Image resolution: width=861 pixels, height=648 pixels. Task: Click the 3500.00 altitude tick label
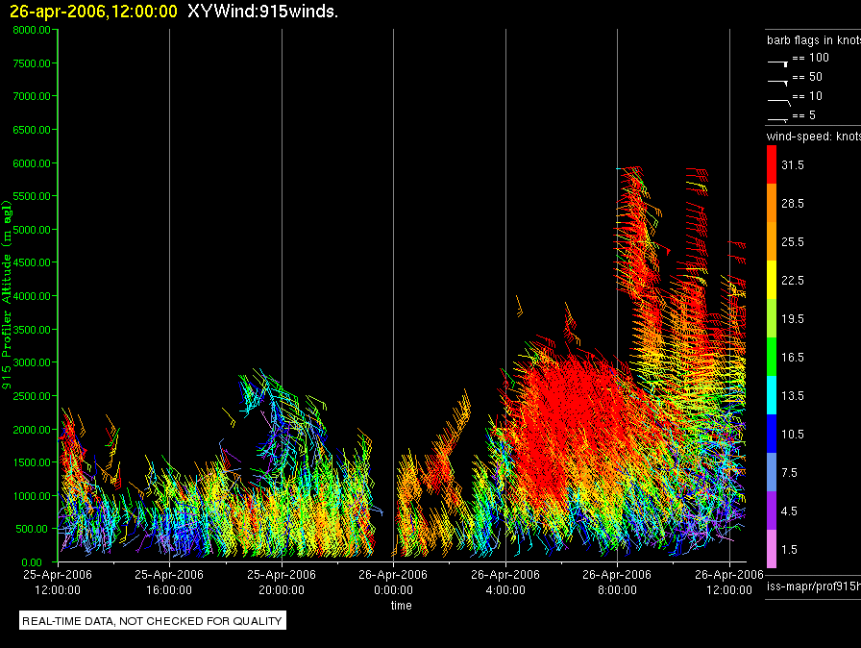32,330
